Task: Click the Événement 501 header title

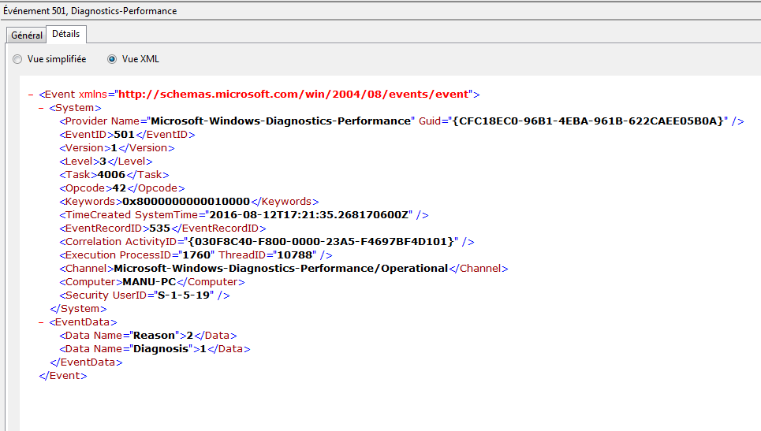Action: click(x=90, y=11)
